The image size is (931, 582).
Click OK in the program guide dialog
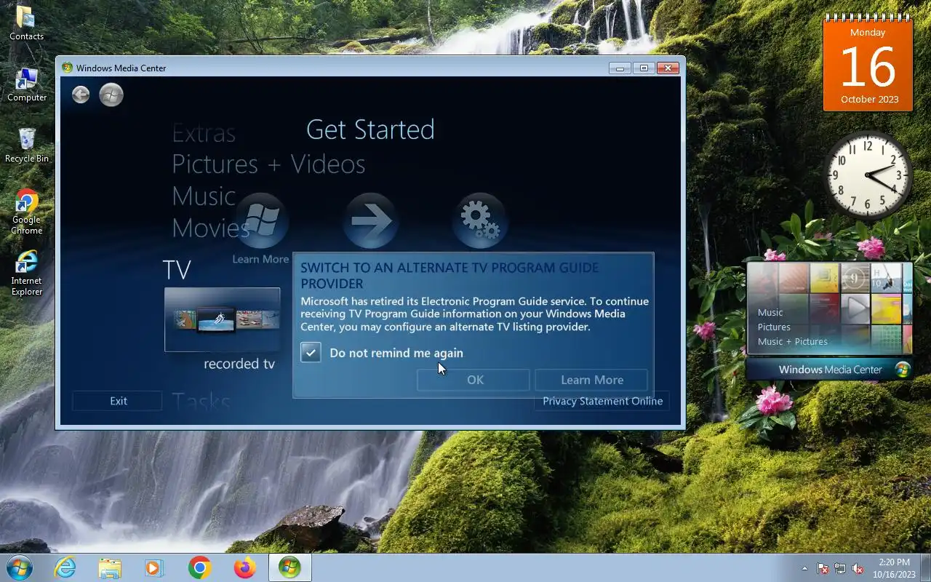(474, 380)
